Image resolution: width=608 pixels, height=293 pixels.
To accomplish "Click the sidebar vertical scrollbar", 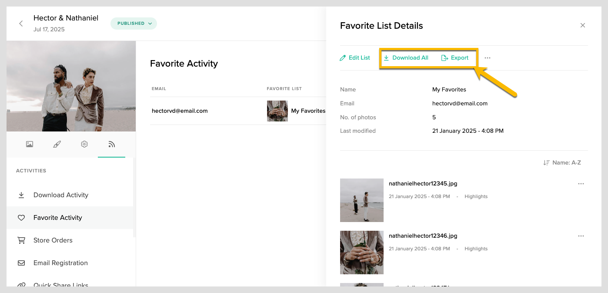I will coord(134,197).
